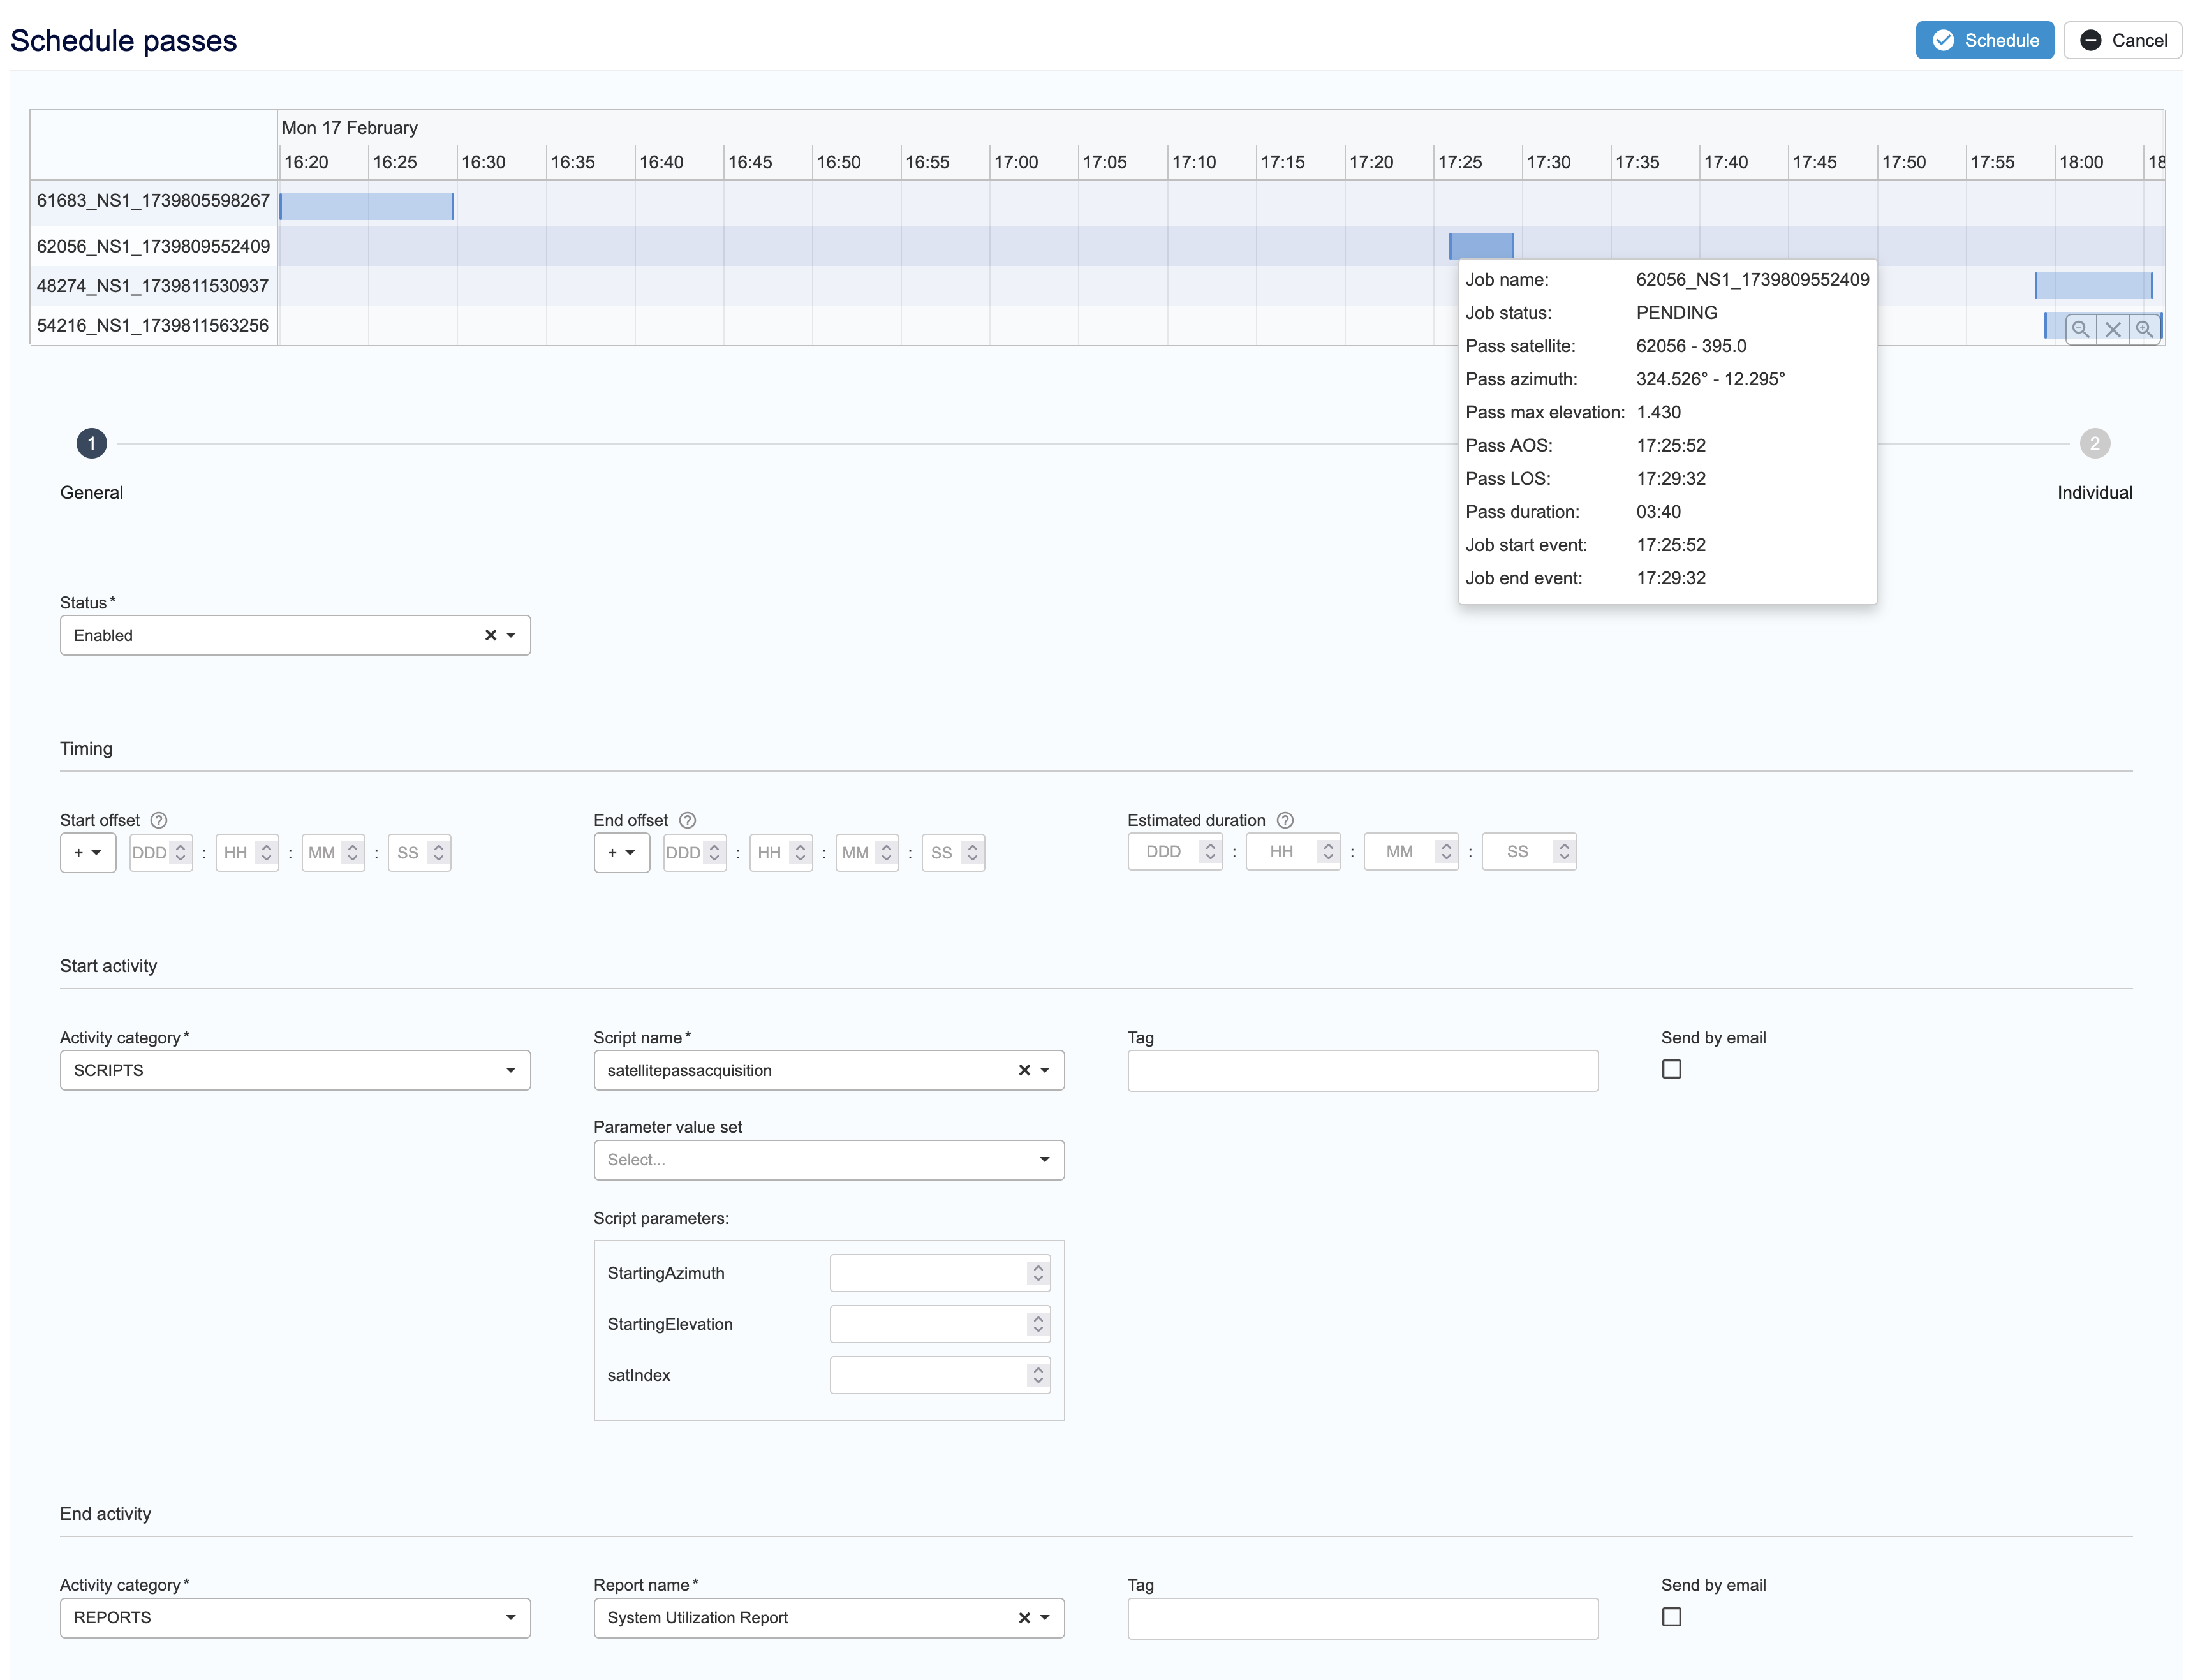Image resolution: width=2193 pixels, height=1680 pixels.
Task: Go to Individual step 2
Action: coord(2094,443)
